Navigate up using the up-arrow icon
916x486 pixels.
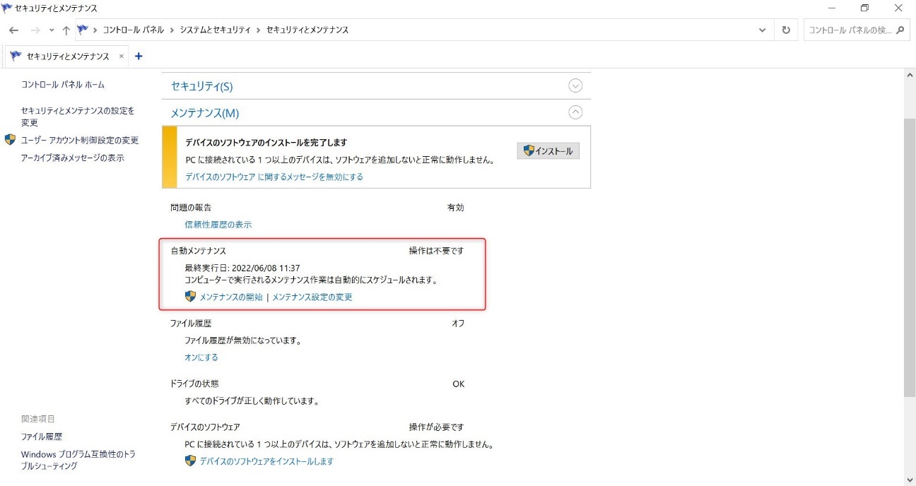tap(65, 30)
